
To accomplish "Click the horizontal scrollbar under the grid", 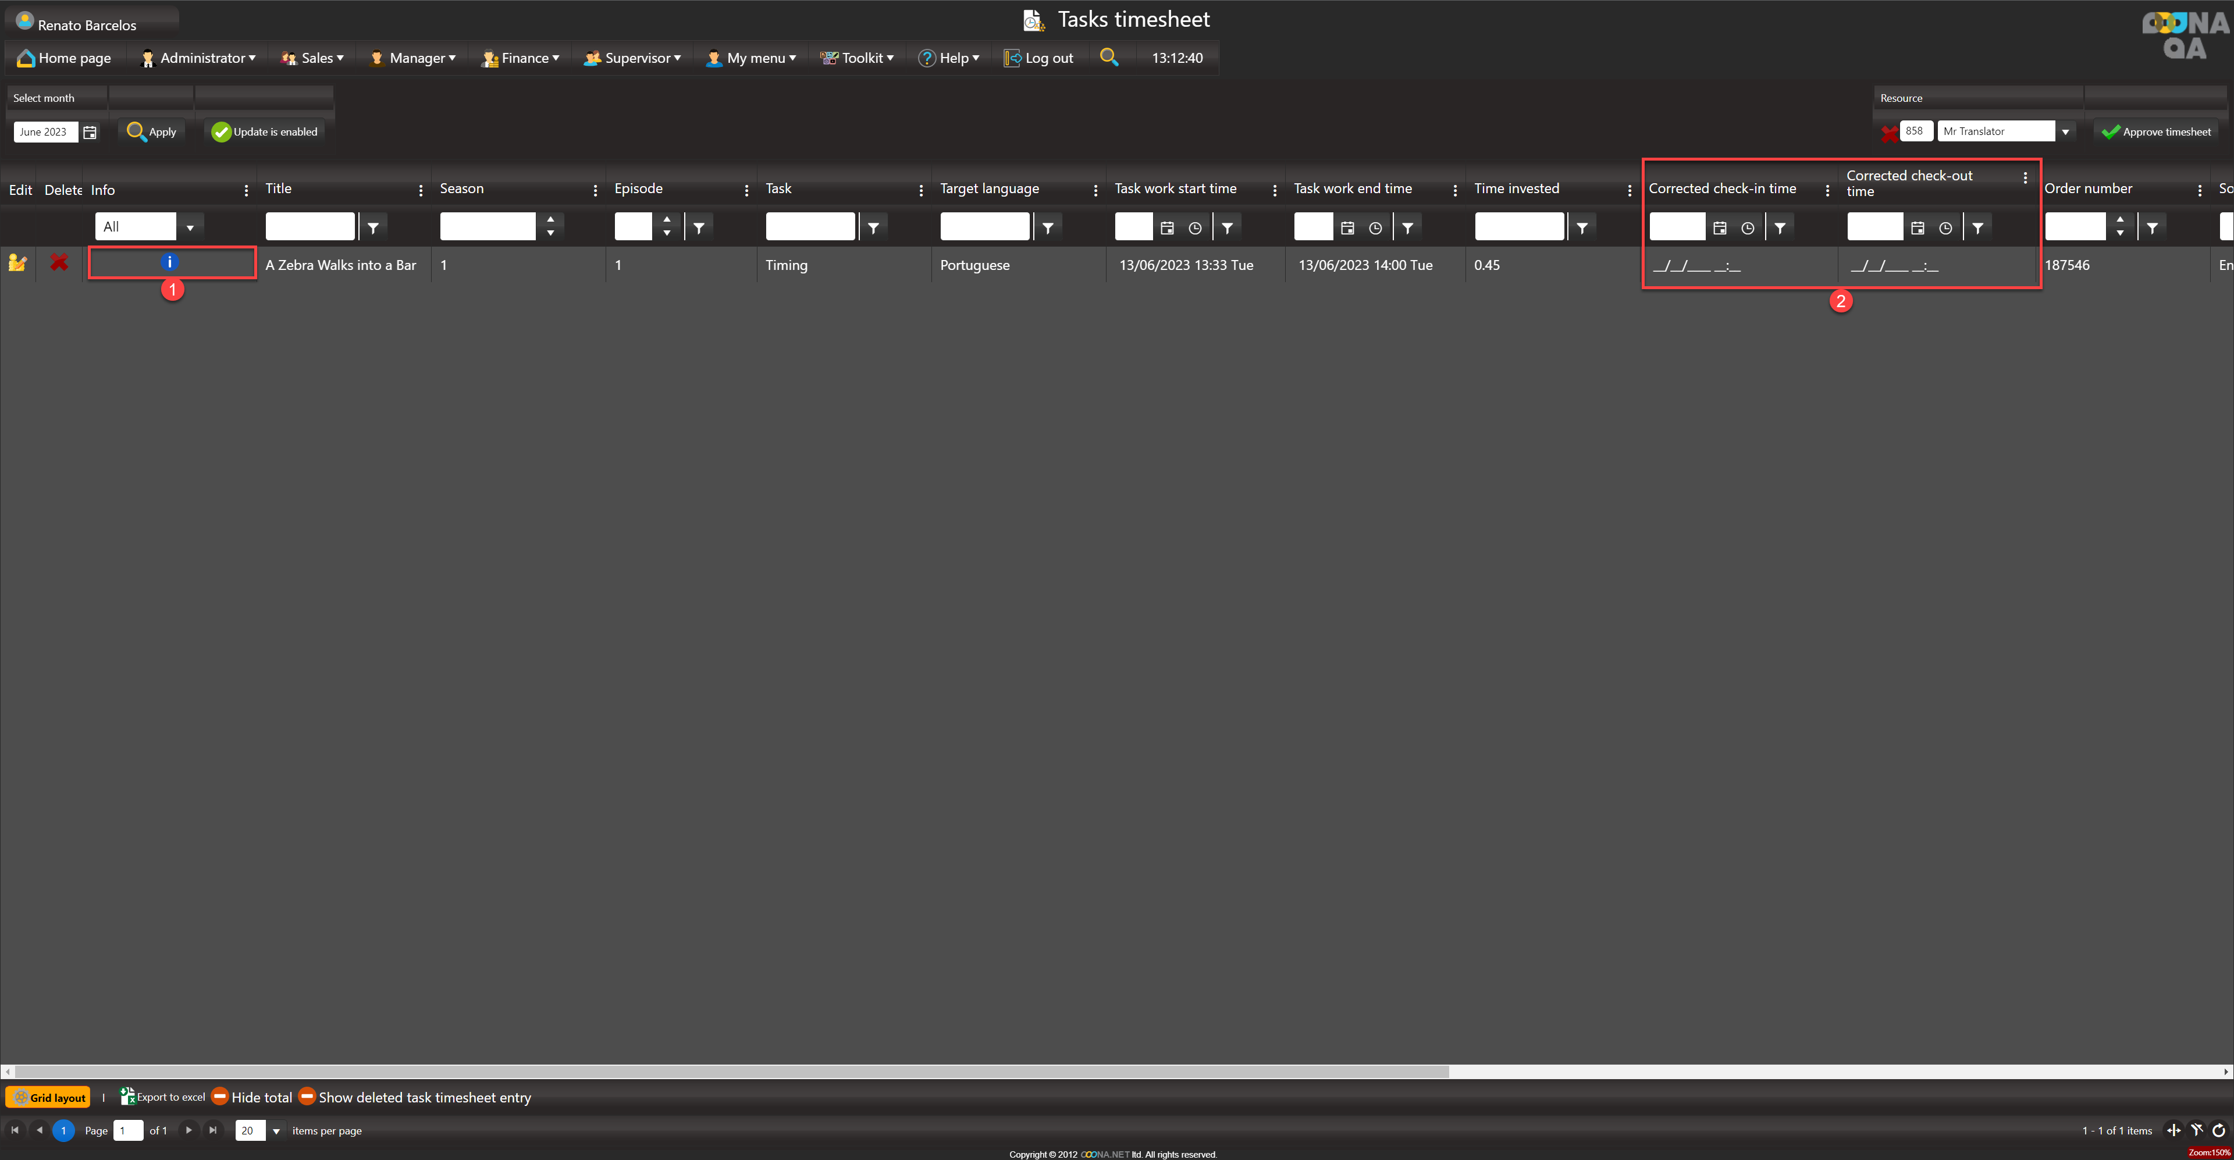I will [731, 1072].
